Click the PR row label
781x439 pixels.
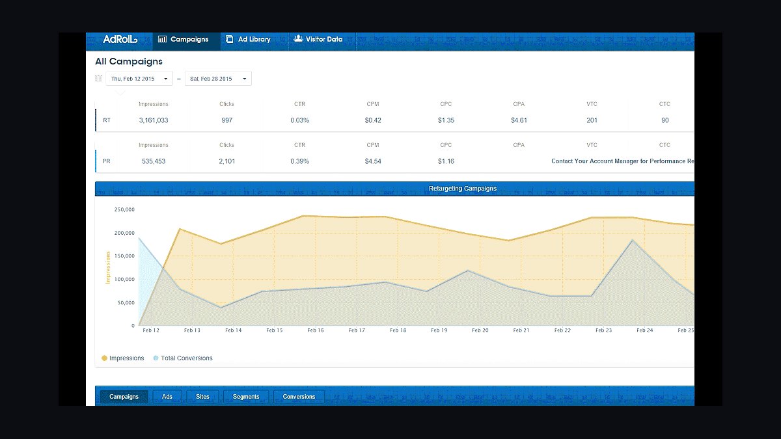coord(107,161)
